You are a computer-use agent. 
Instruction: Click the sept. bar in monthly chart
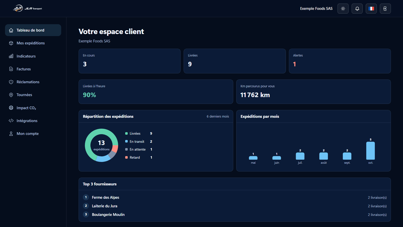point(347,156)
